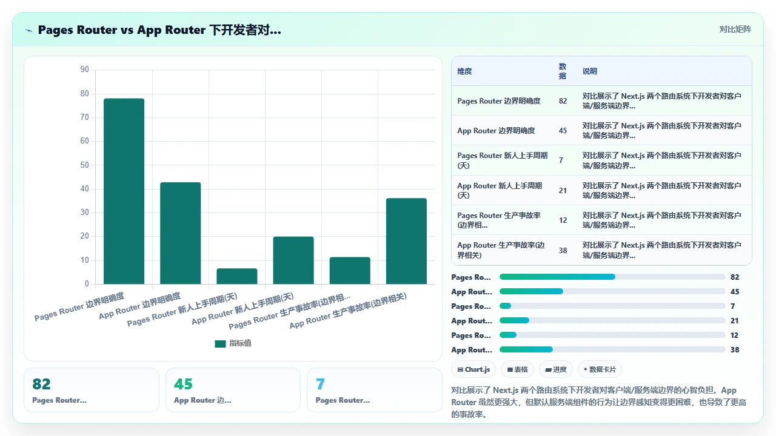776x436 pixels.
Task: Click the progress bar with value 45
Action: point(612,292)
